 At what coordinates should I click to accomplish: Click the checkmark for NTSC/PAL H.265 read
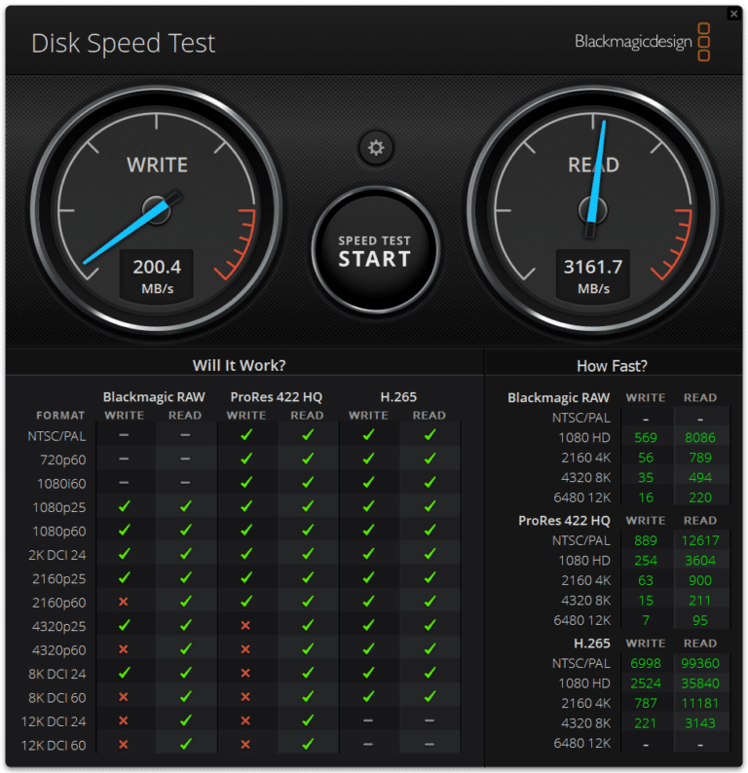[x=430, y=435]
